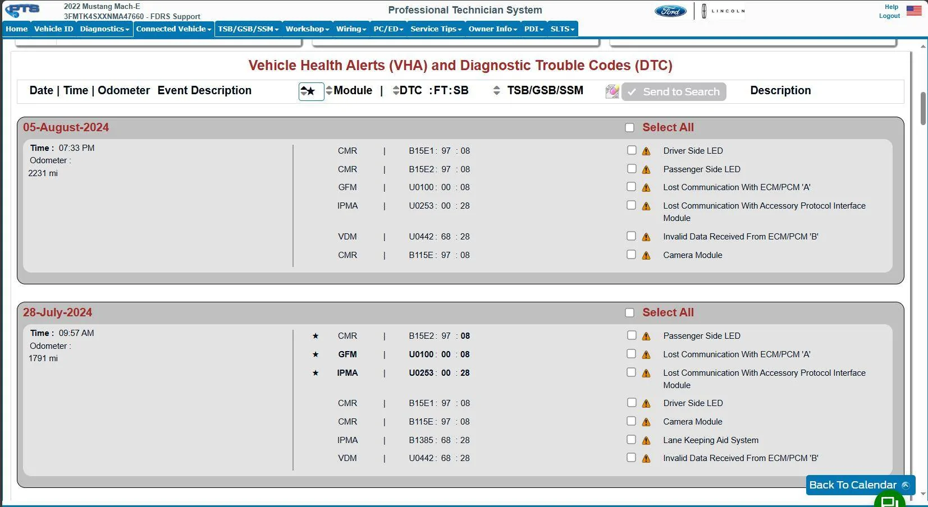Click warning icon for Driver Side LED on 05-August
Image resolution: width=928 pixels, height=507 pixels.
[x=646, y=151]
